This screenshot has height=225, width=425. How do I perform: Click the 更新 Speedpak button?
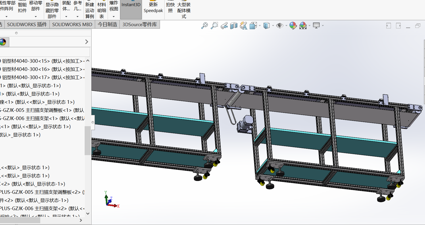tap(153, 7)
